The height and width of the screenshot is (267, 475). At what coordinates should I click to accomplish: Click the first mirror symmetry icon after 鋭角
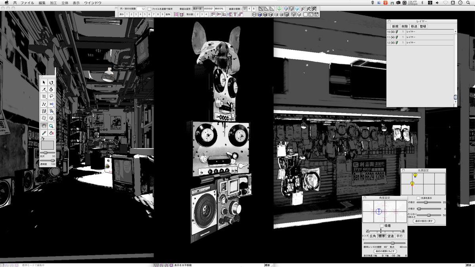(176, 14)
